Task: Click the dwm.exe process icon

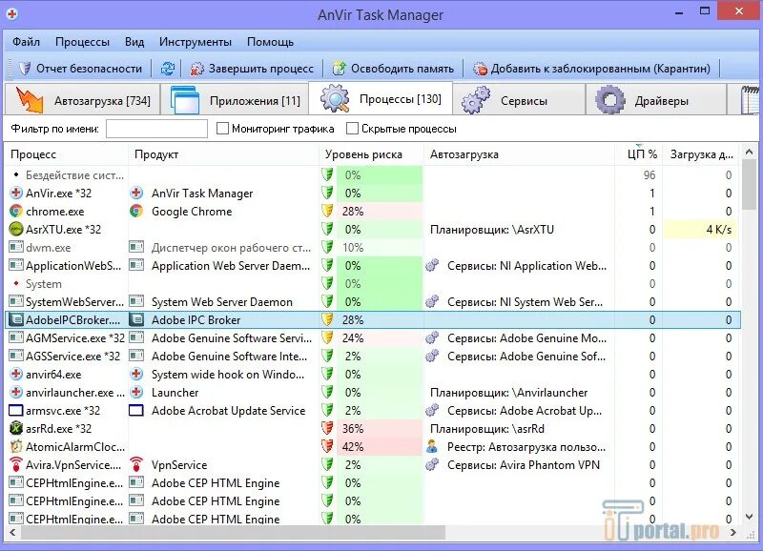Action: (16, 247)
